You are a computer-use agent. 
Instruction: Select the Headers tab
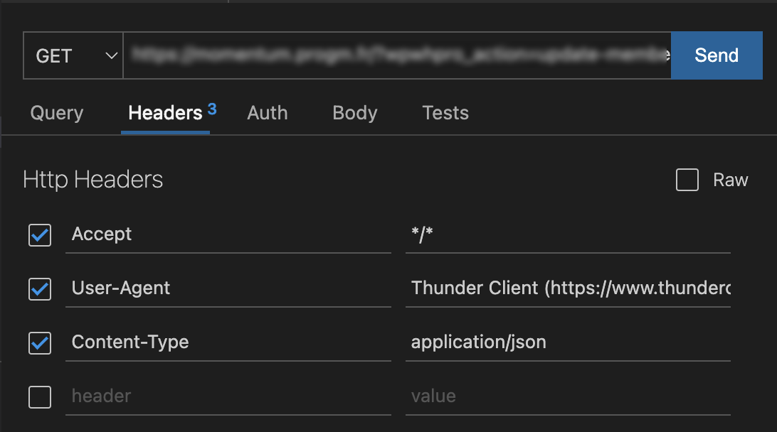click(x=166, y=113)
